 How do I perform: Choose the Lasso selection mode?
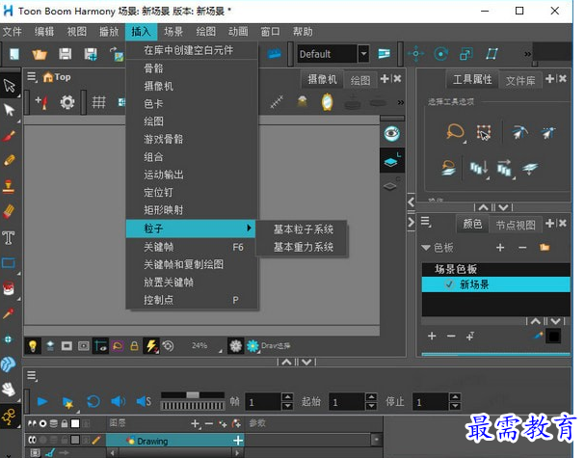(455, 132)
